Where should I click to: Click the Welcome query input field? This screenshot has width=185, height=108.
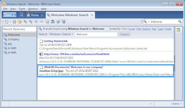click(x=96, y=34)
